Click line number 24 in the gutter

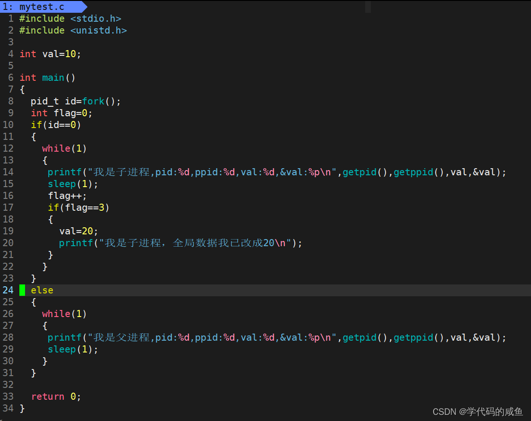8,290
